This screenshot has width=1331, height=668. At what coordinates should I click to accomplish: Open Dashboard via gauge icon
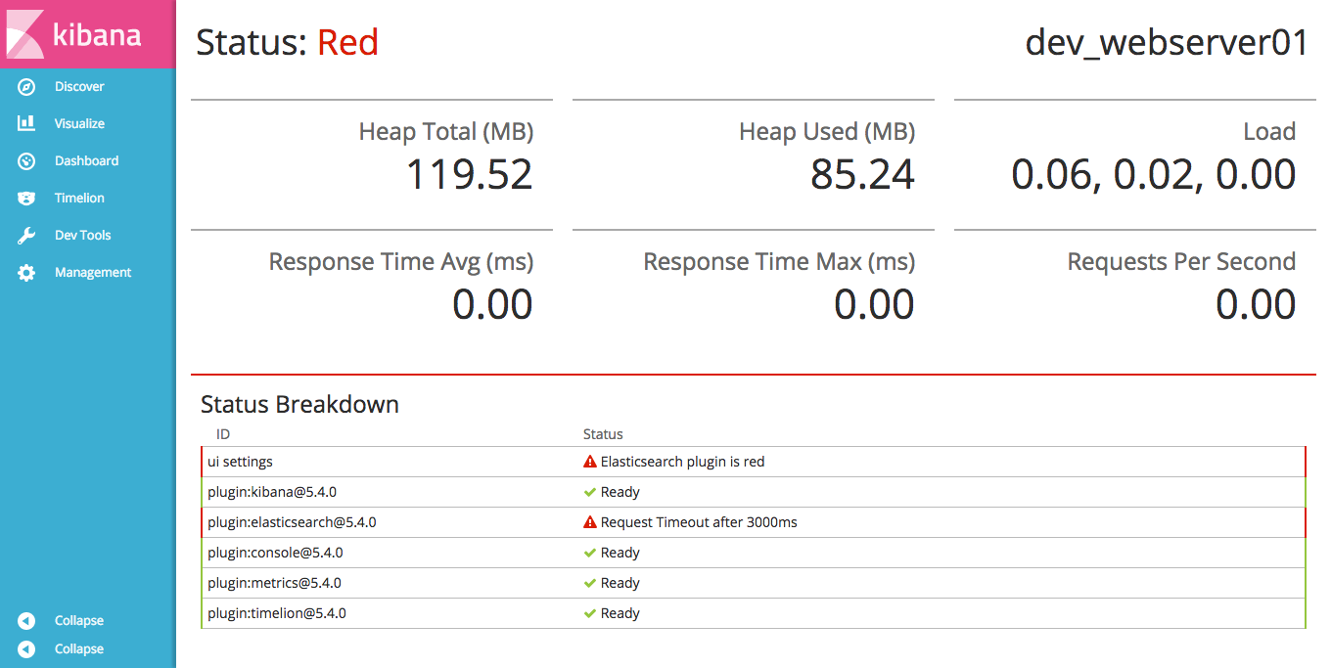pos(26,161)
